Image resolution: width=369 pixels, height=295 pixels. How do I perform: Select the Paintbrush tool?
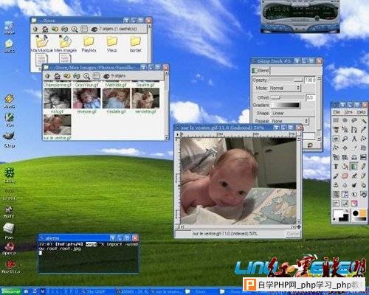point(336,176)
